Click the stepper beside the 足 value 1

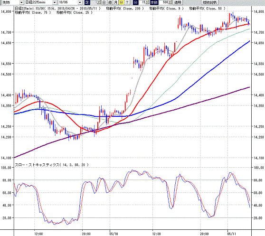coord(99,2)
